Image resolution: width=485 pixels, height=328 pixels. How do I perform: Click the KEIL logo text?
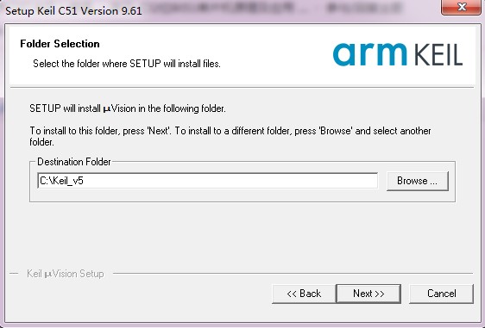click(x=438, y=55)
